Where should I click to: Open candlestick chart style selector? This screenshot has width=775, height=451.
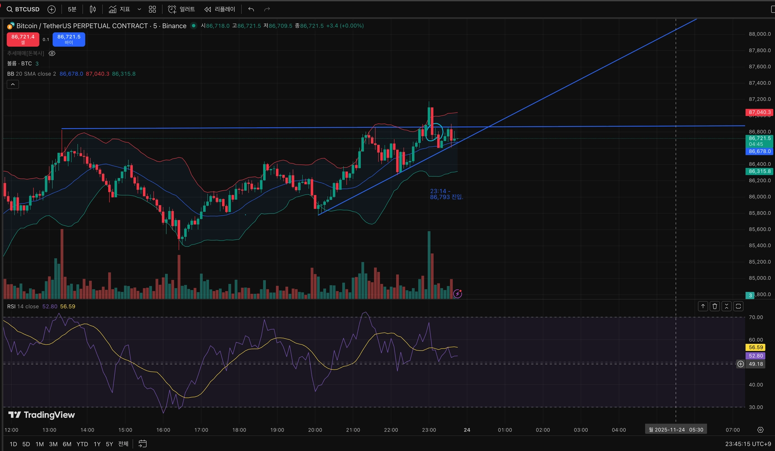(x=92, y=9)
